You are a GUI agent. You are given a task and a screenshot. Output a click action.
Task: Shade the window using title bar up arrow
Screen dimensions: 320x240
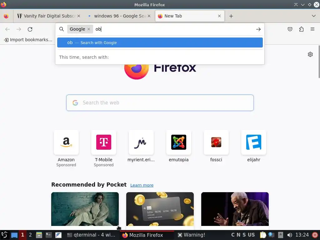[x=296, y=5]
